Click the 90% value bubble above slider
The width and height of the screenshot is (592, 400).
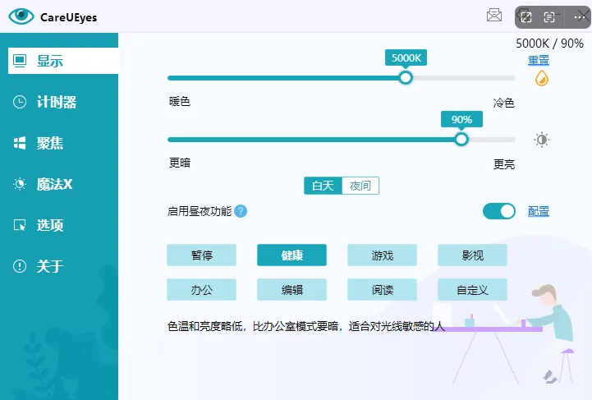(x=461, y=119)
